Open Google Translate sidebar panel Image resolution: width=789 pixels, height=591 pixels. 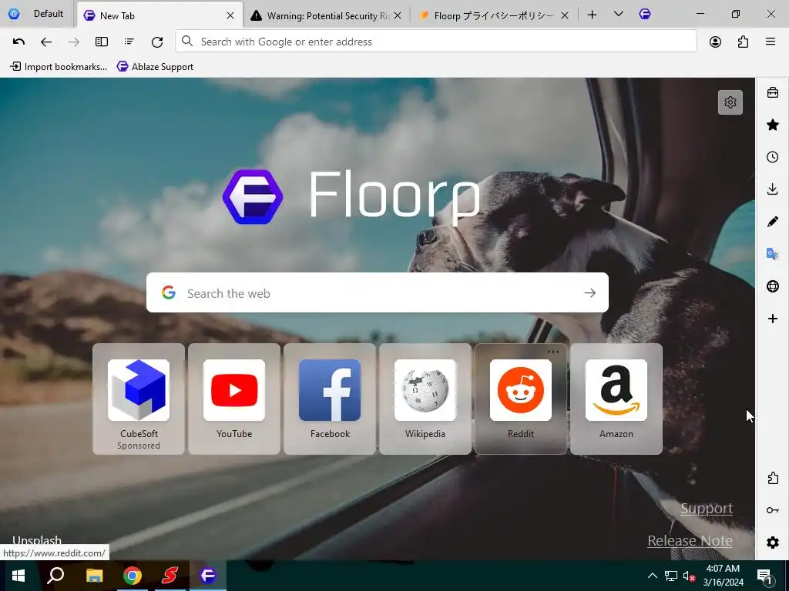click(x=773, y=254)
